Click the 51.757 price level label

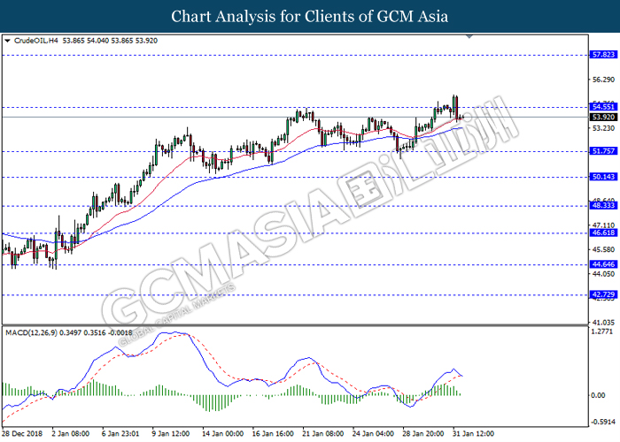pos(603,151)
